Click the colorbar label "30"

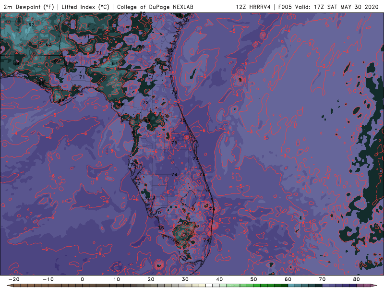(185, 279)
